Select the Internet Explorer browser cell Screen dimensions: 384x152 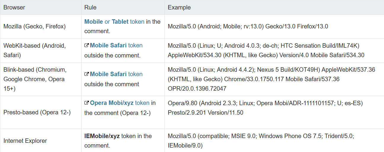[25, 141]
